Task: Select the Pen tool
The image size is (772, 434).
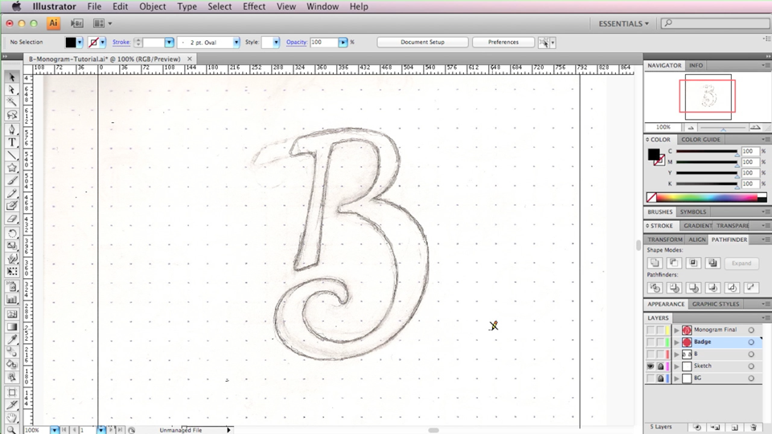Action: coord(12,129)
